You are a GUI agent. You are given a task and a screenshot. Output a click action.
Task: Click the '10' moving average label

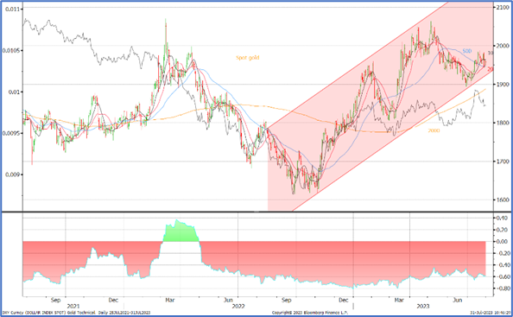point(491,53)
